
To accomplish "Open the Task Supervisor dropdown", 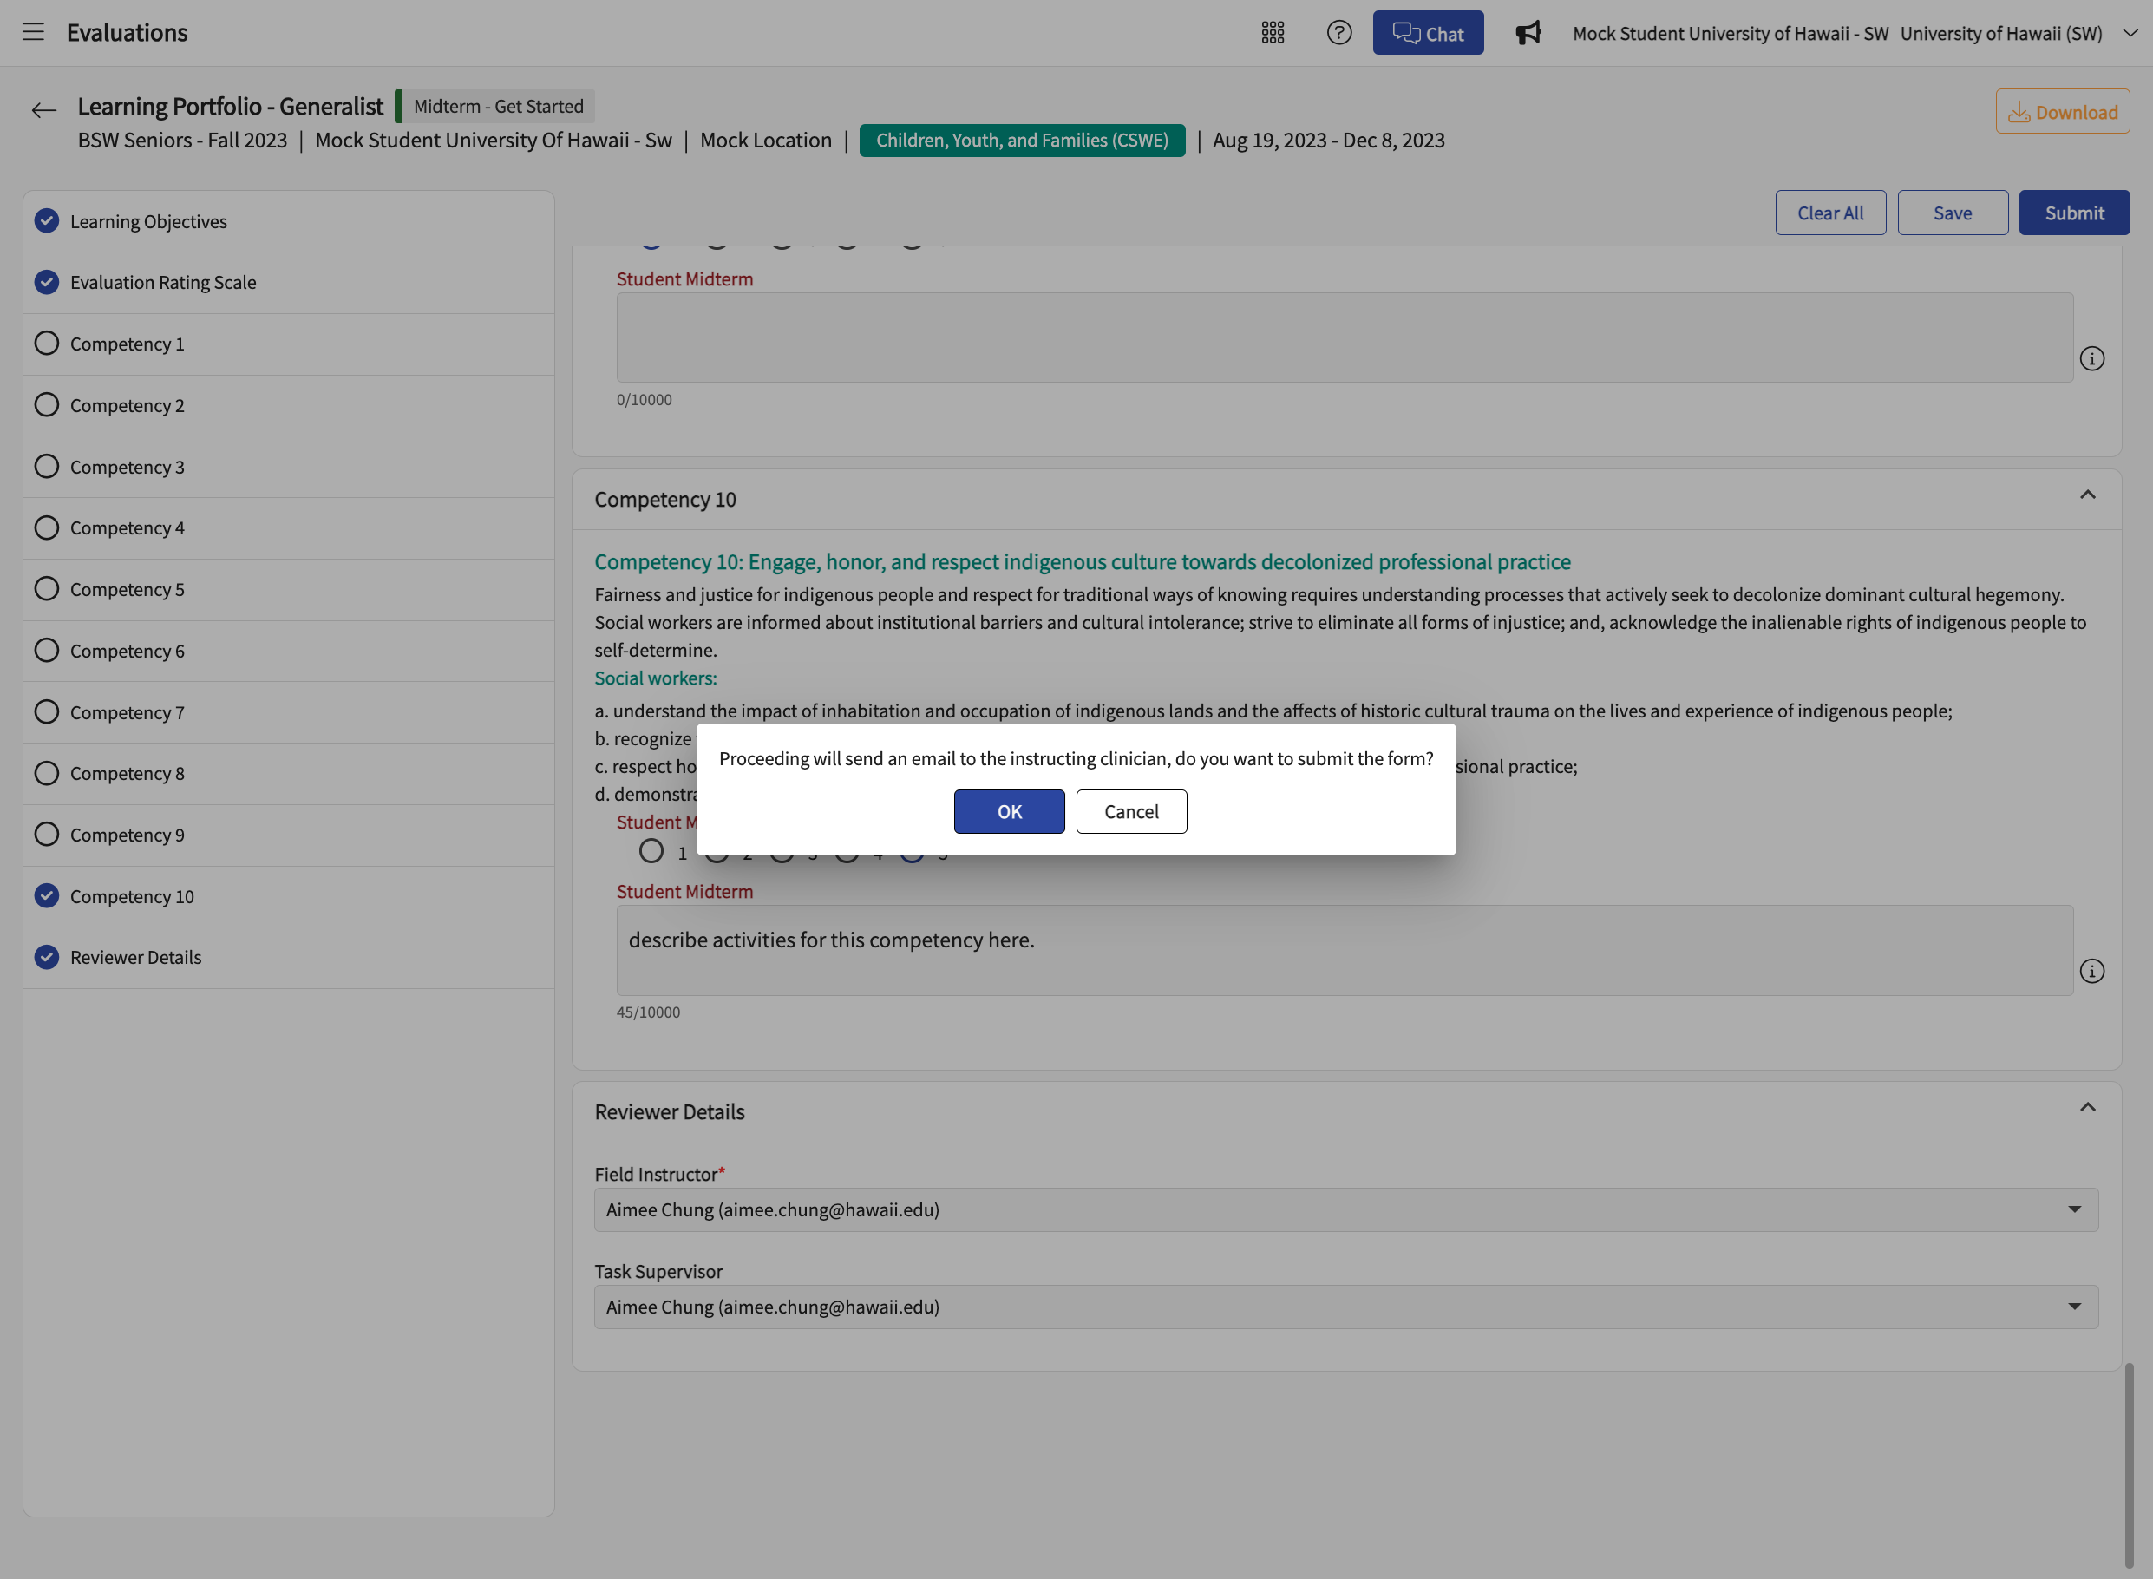I will (1346, 1307).
